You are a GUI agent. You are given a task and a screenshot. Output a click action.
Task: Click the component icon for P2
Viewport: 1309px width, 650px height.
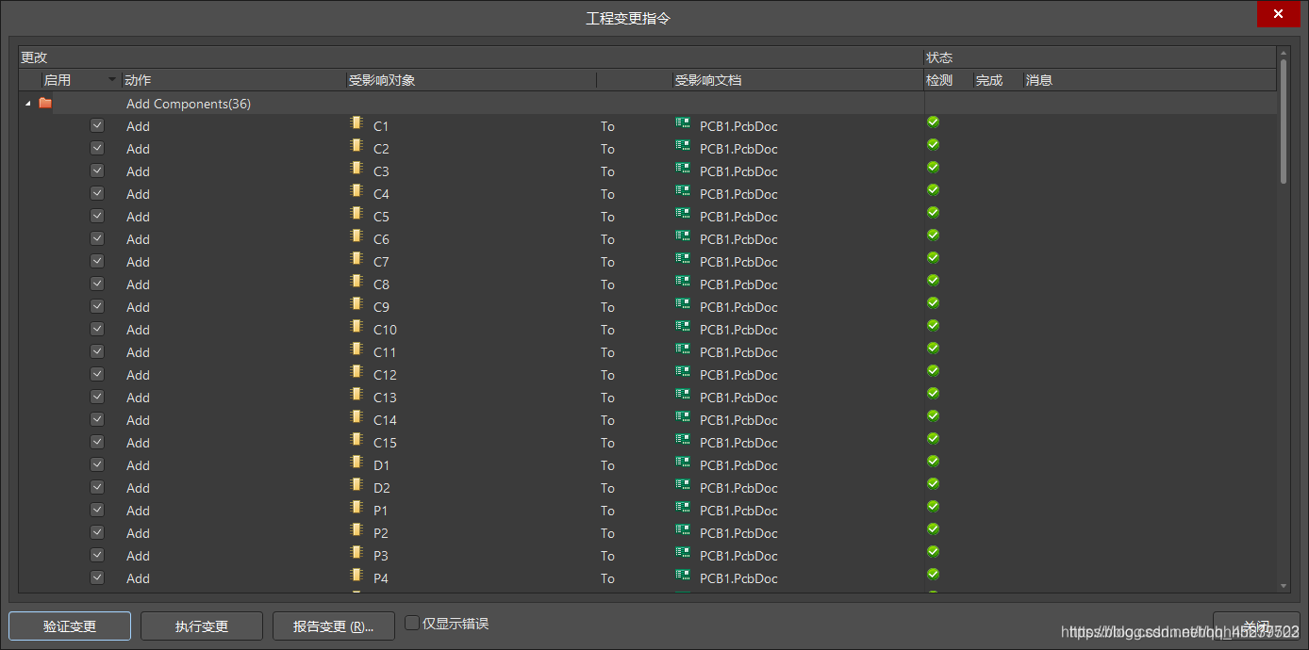click(x=356, y=529)
